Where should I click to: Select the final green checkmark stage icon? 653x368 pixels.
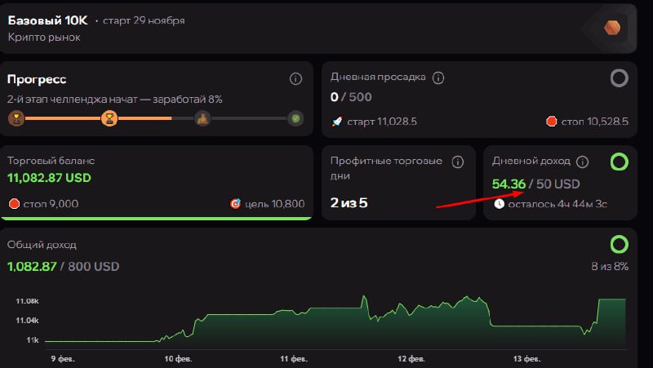pos(295,118)
